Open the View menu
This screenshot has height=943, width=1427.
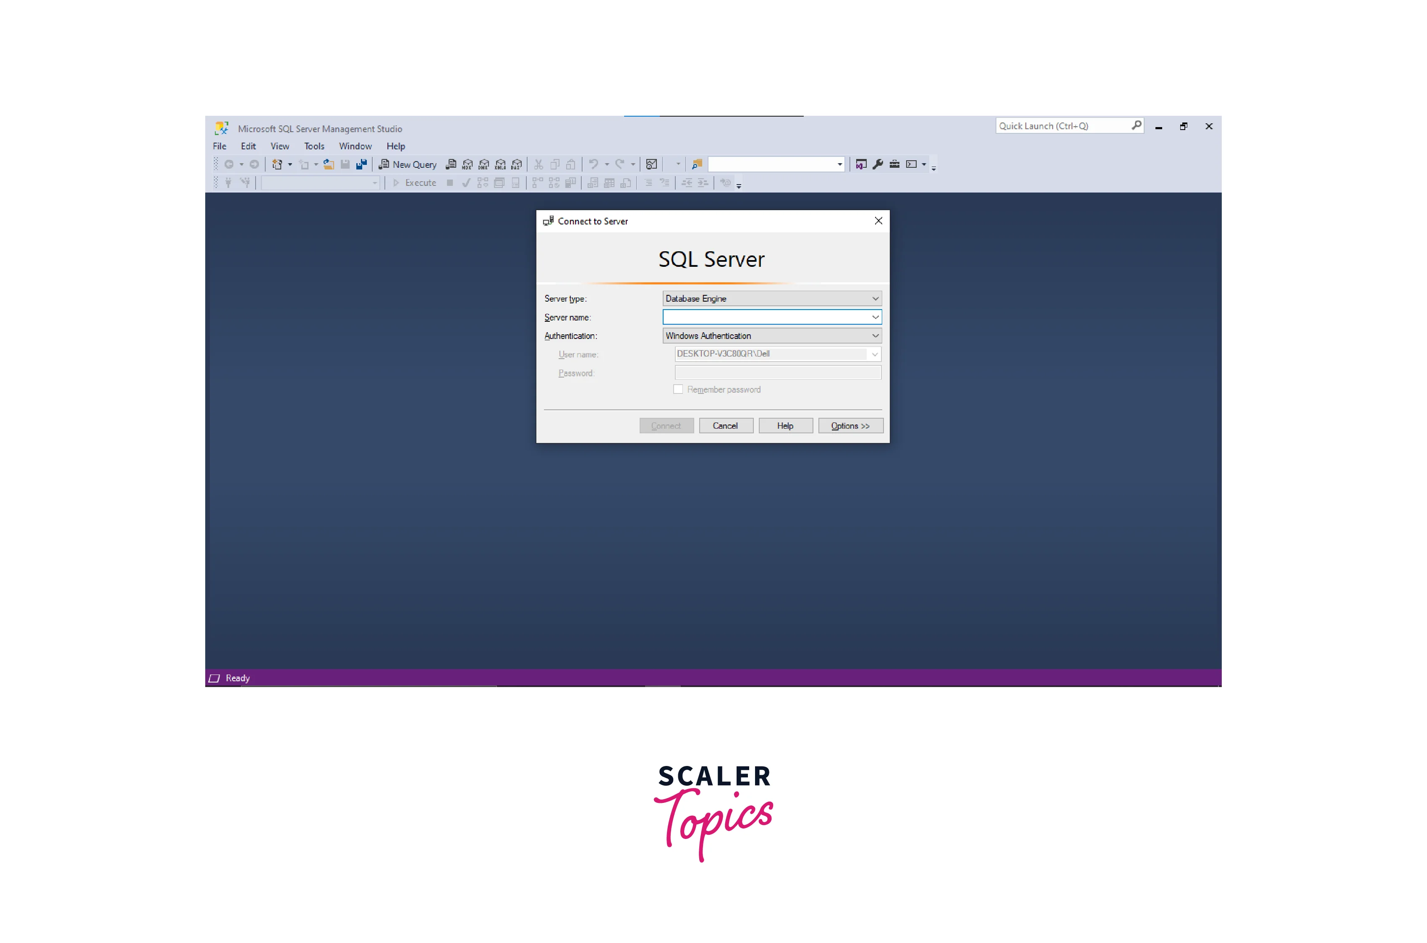pyautogui.click(x=279, y=146)
